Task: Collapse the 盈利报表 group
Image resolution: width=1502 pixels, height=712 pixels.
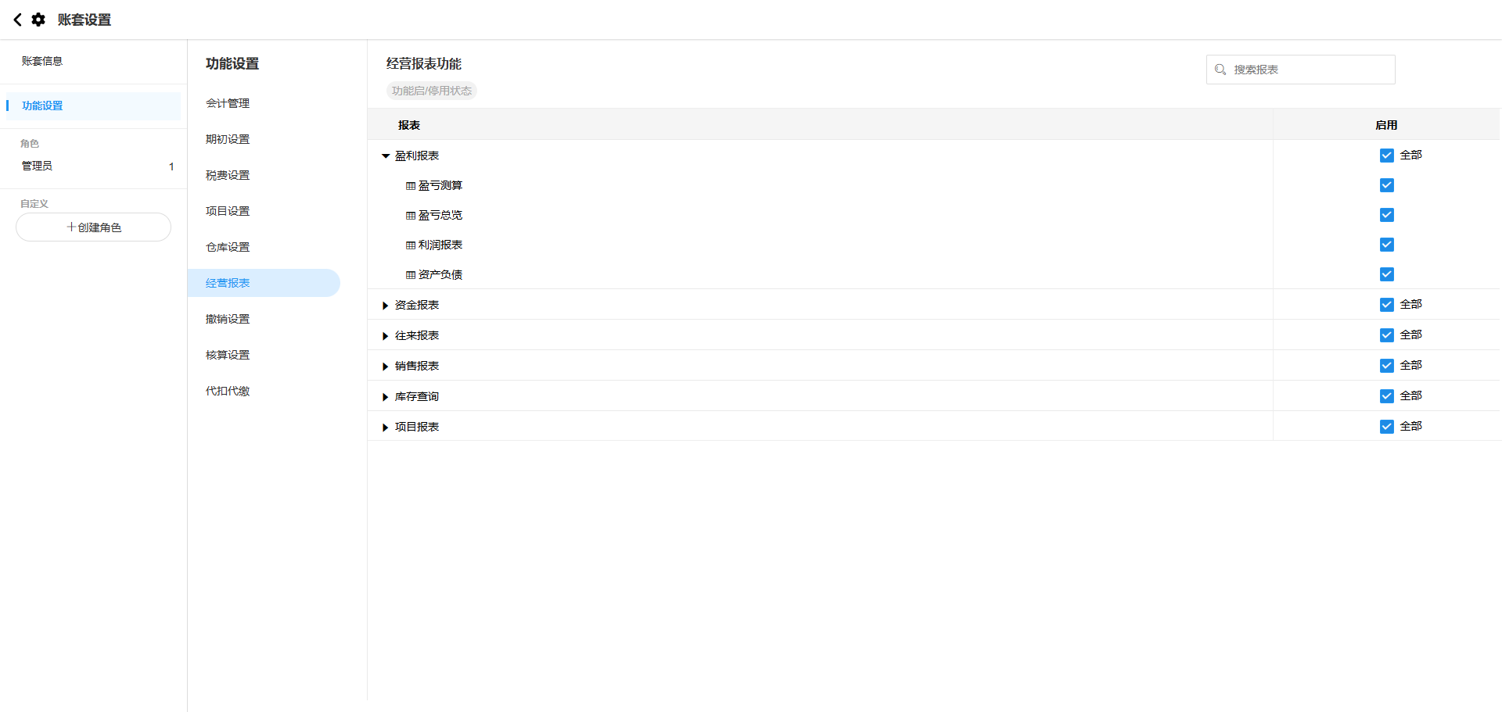Action: tap(386, 156)
